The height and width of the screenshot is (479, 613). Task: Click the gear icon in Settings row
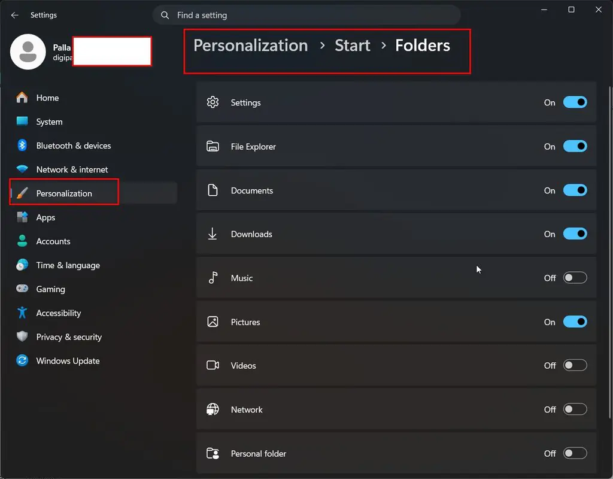213,102
